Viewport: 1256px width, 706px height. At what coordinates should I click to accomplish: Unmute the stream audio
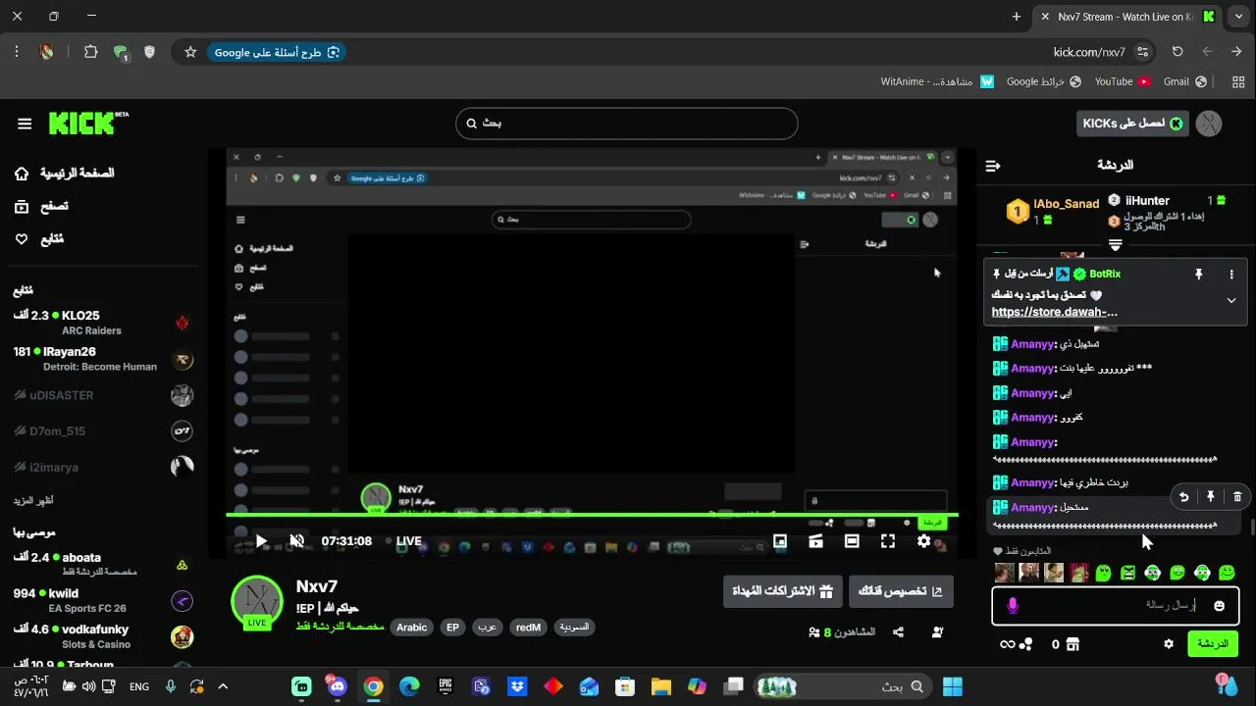point(297,541)
